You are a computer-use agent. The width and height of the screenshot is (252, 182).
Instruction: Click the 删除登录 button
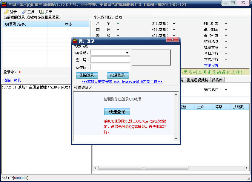[x=87, y=75]
